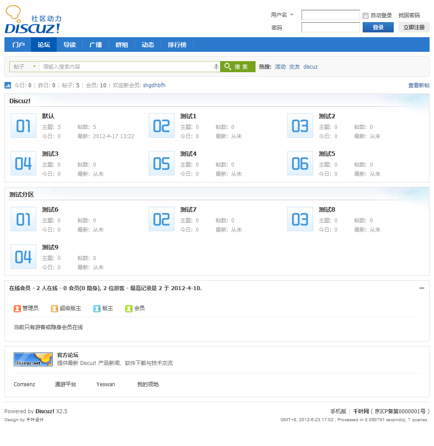
Task: Click the 京ICP备第0000001号 link
Action: click(400, 411)
